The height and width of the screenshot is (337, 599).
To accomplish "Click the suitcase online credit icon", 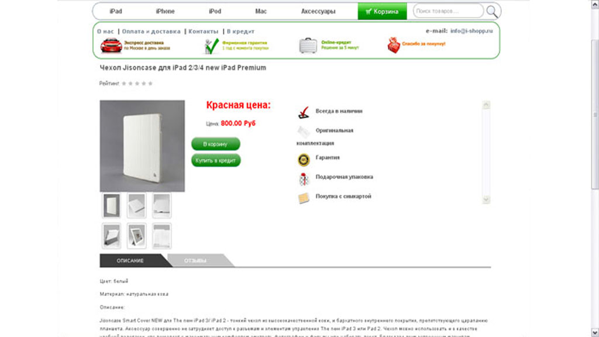I will (x=308, y=46).
